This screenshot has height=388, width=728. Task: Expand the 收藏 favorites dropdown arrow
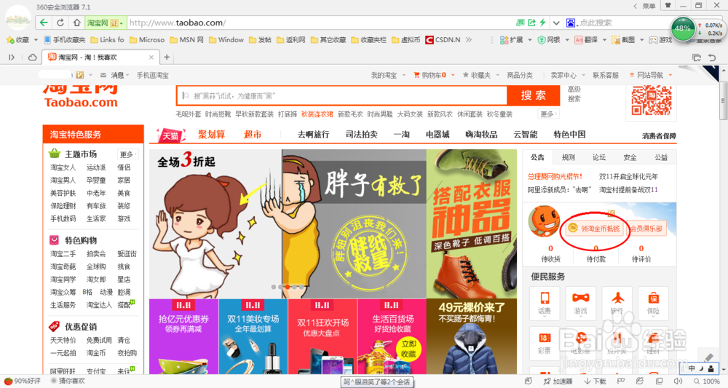coord(36,40)
